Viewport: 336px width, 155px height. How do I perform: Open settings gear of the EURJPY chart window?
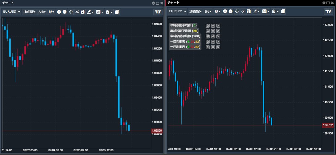pos(324,3)
